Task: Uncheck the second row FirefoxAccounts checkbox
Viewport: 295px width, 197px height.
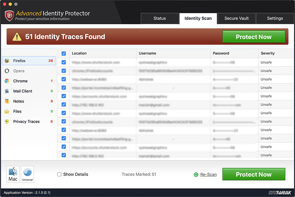Action: point(64,71)
